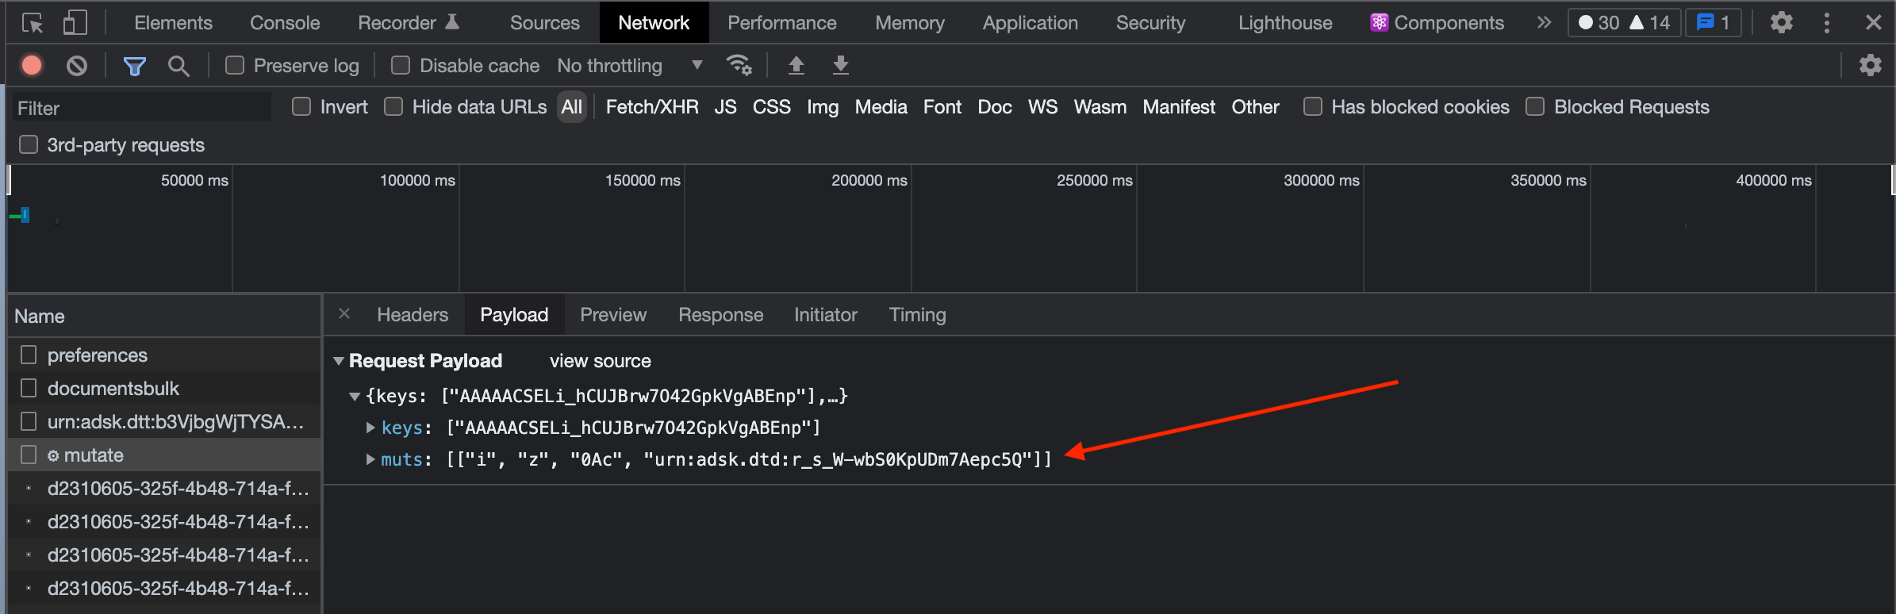Collapse the Request Payload section
Screen dimensions: 1896x614
[x=339, y=361]
